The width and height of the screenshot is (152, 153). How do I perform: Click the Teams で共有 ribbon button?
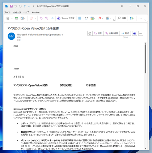pos(66,18)
